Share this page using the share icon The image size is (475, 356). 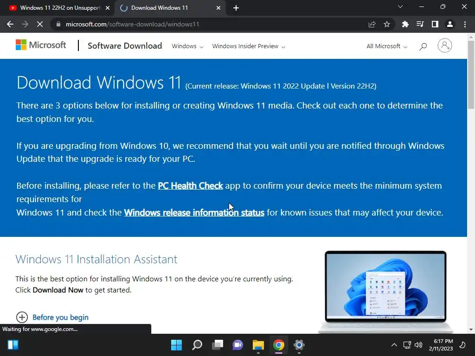coord(372,24)
